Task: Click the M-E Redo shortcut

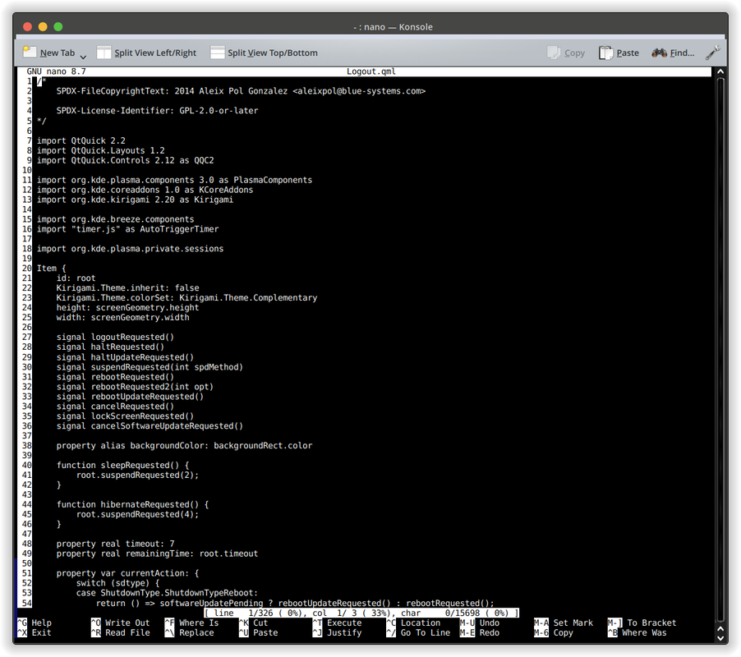Action: click(480, 632)
